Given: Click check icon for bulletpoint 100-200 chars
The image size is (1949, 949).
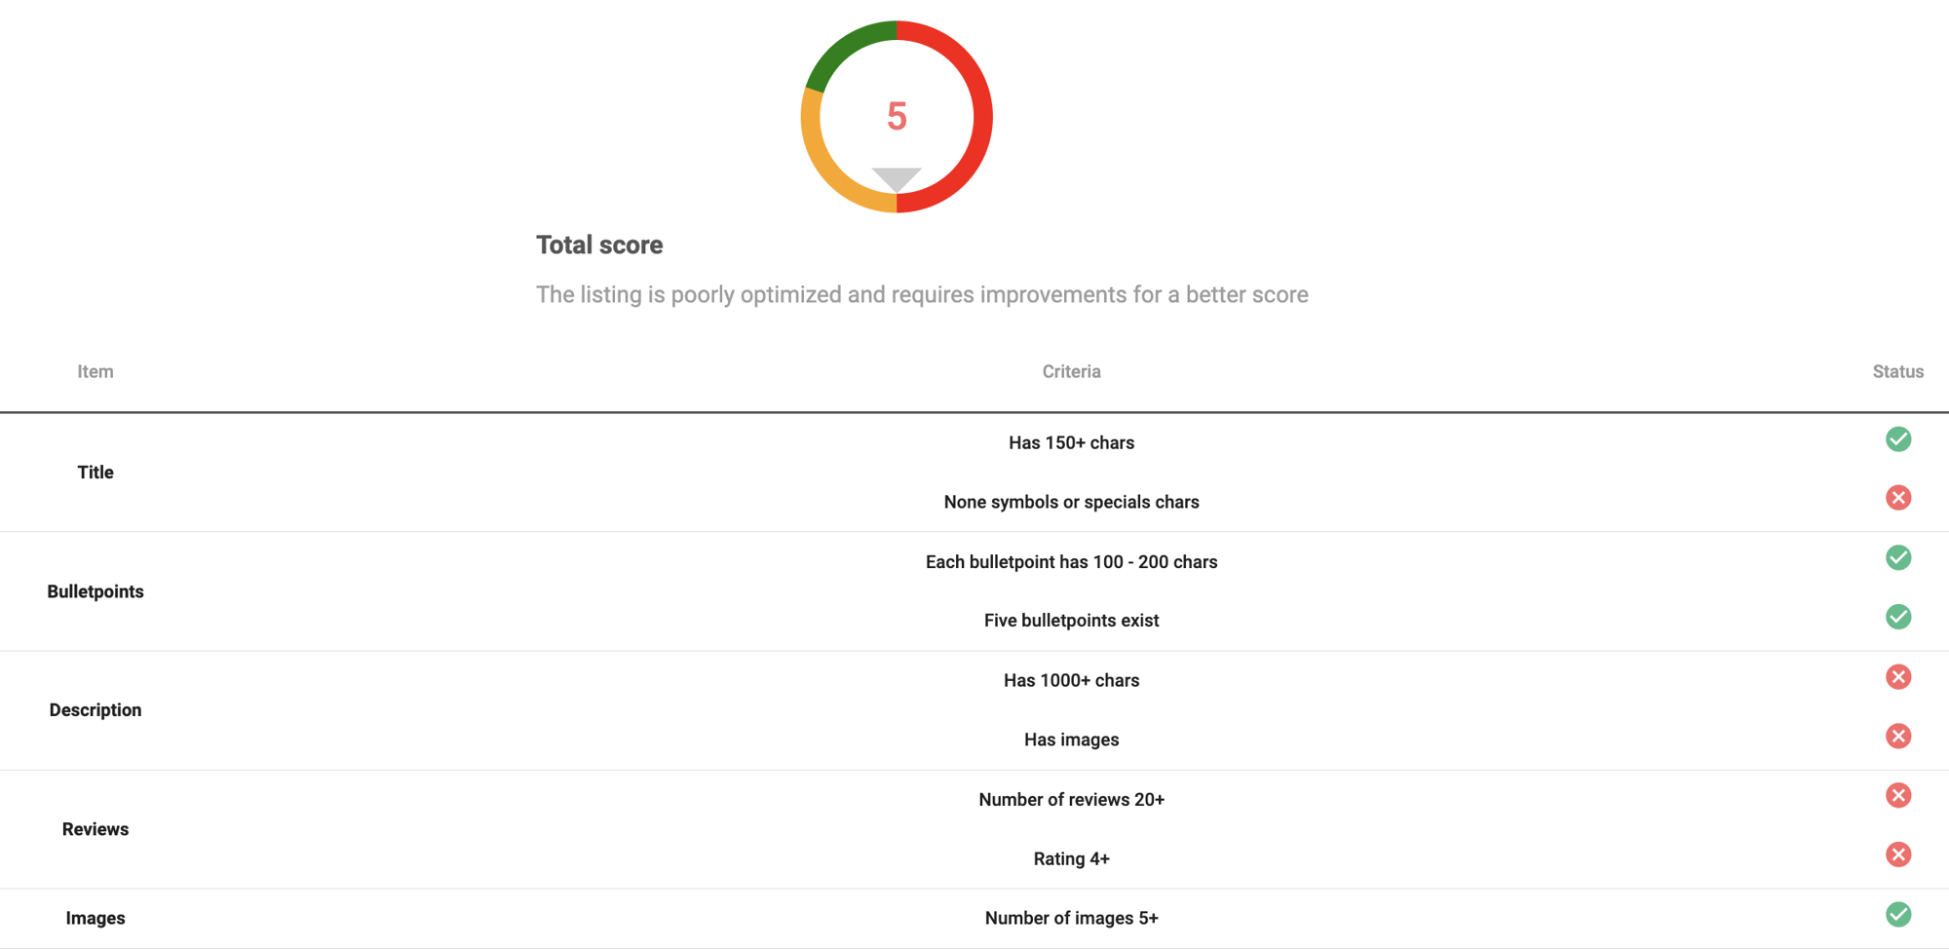Looking at the screenshot, I should coord(1897,557).
